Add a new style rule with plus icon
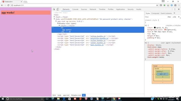 tap(179, 17)
